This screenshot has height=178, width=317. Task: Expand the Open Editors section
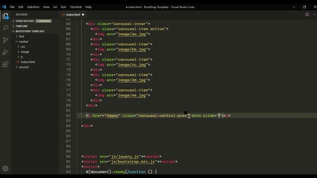[x=25, y=21]
